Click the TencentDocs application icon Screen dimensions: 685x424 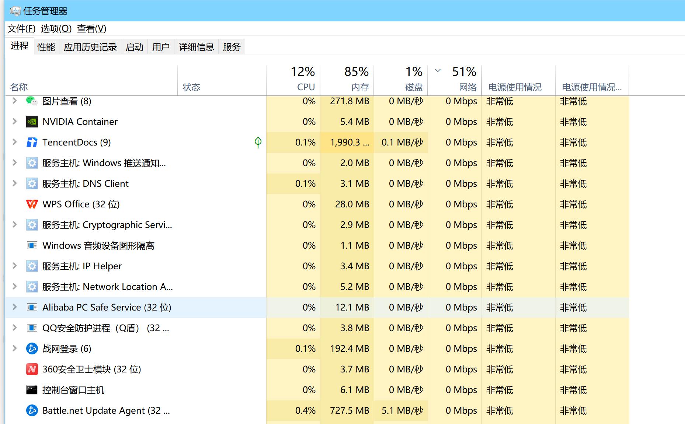[x=32, y=142]
